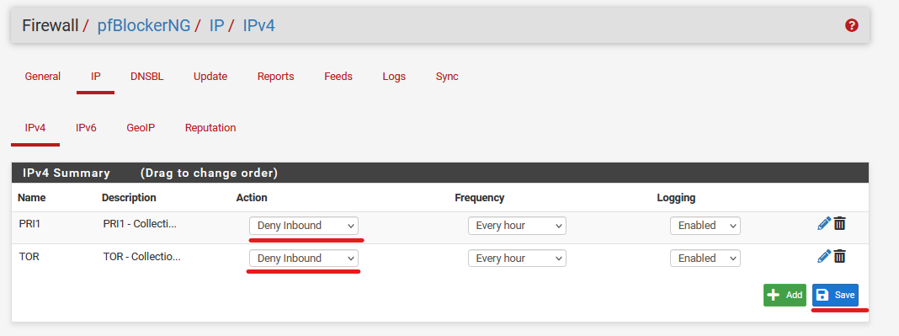Screen dimensions: 899x336
Task: Open the Logs tab
Action: tap(394, 77)
